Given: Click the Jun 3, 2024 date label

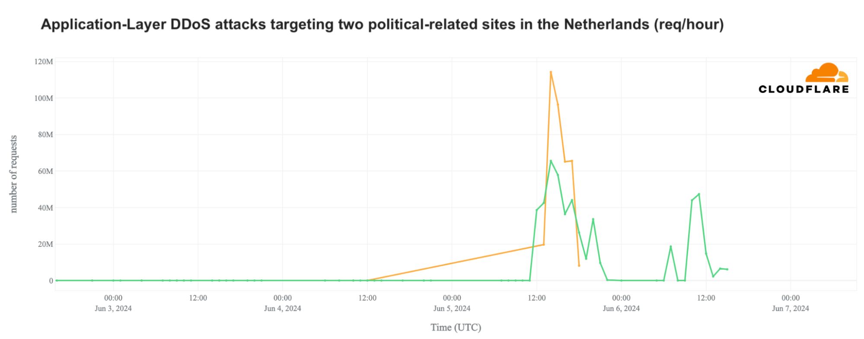Looking at the screenshot, I should 113,308.
